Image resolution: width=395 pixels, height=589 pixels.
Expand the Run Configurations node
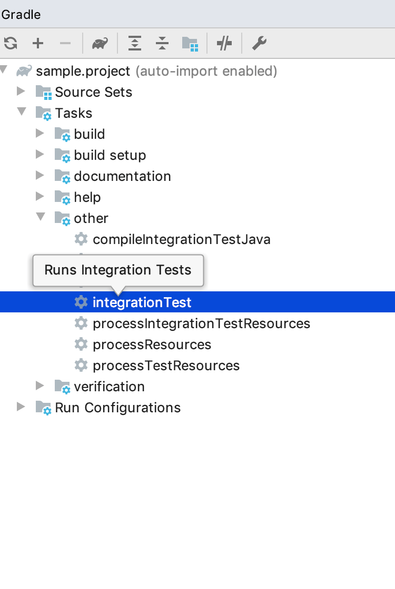pyautogui.click(x=22, y=407)
